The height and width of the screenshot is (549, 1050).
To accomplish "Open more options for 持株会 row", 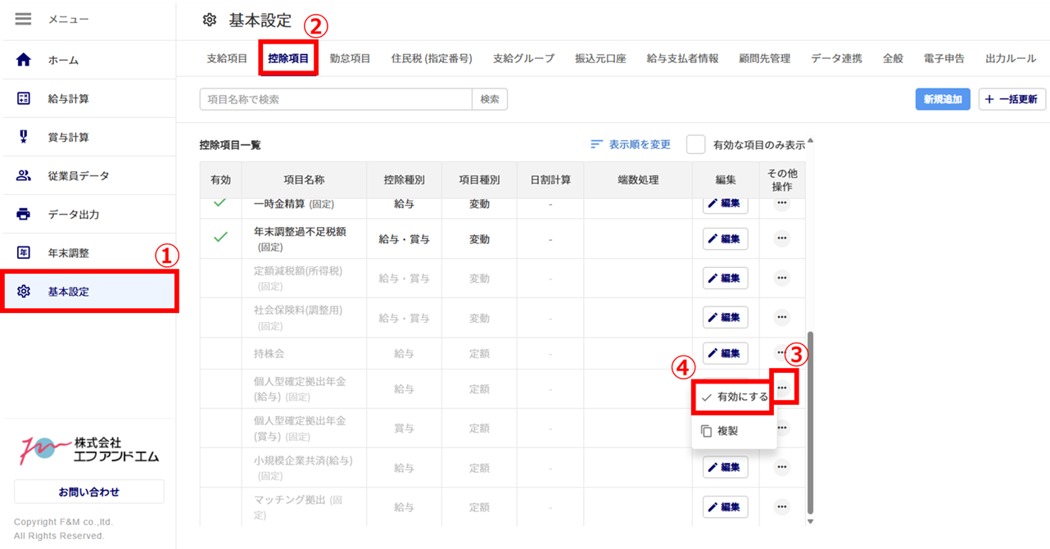I will click(781, 352).
